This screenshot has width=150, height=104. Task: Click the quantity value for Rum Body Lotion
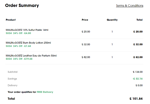(x=112, y=44)
